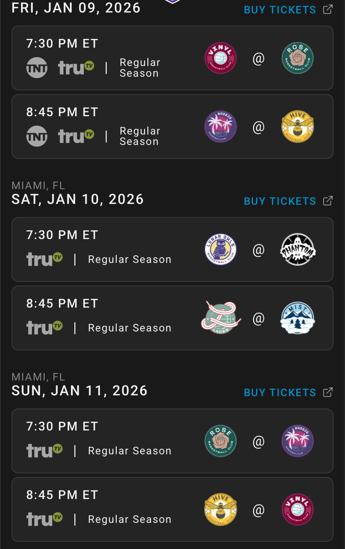
Task: Open external link icon beside Saturday tickets
Action: (328, 201)
